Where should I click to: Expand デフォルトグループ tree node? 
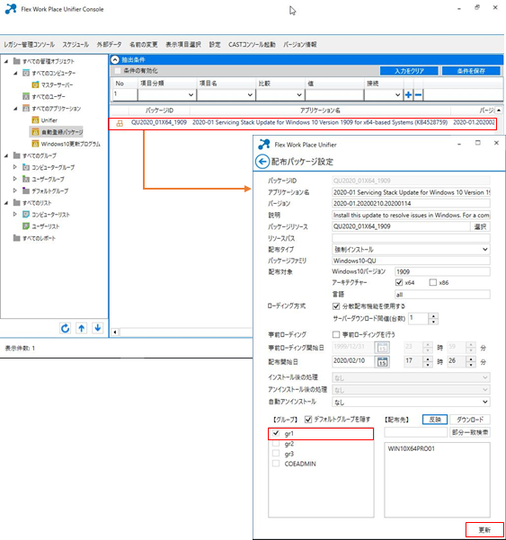coord(14,190)
